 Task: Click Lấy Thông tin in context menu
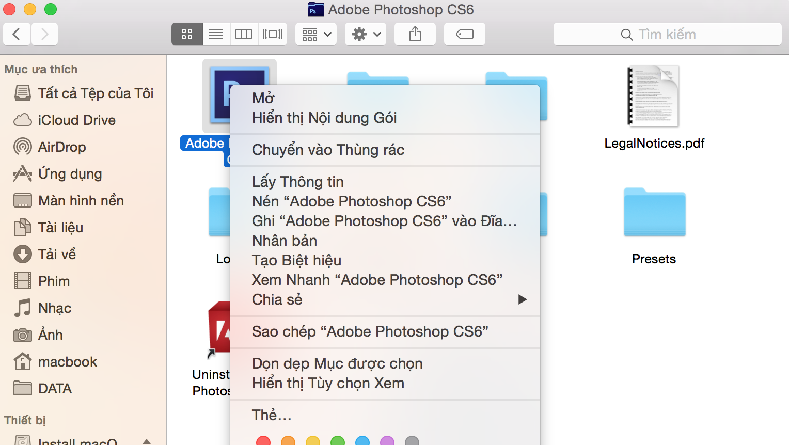297,182
